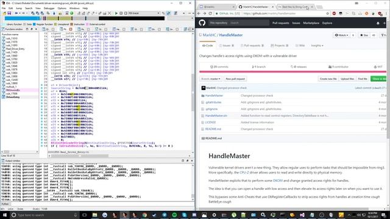The width and height of the screenshot is (390, 219).
Task: Select DriverEntry in the function list
Action: [x=13, y=97]
